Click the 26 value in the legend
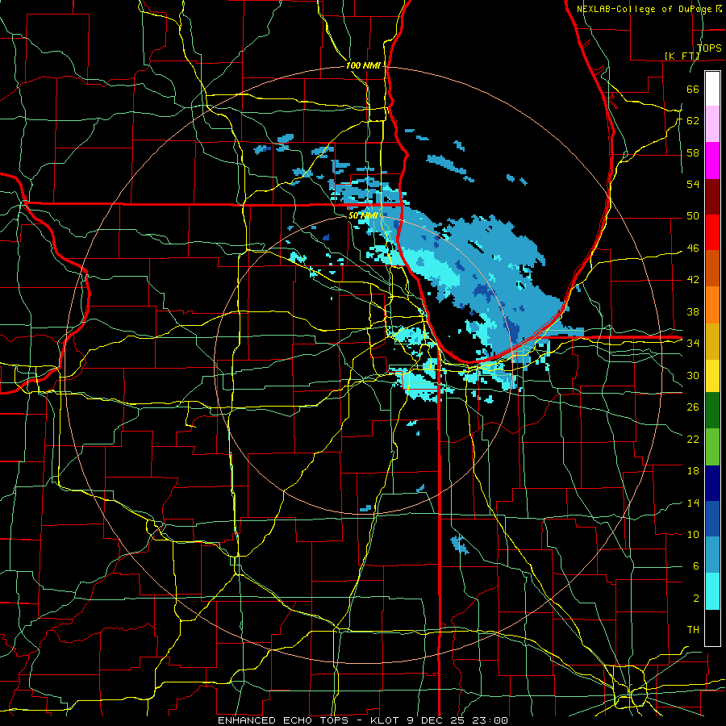 (x=693, y=407)
